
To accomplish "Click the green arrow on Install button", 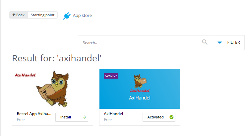I will [84, 117].
